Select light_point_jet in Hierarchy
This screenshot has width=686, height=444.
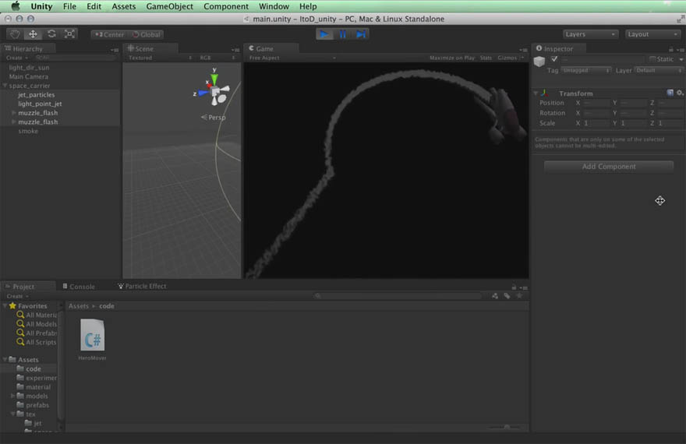(x=40, y=104)
